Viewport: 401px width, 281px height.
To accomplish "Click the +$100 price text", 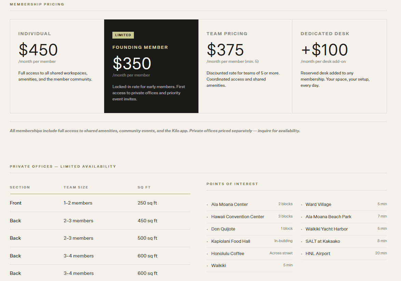I will click(324, 50).
